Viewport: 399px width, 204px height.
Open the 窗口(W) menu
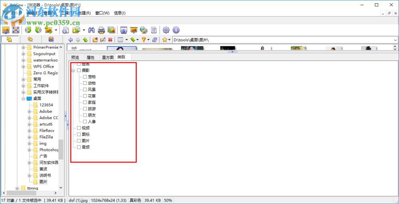[102, 13]
